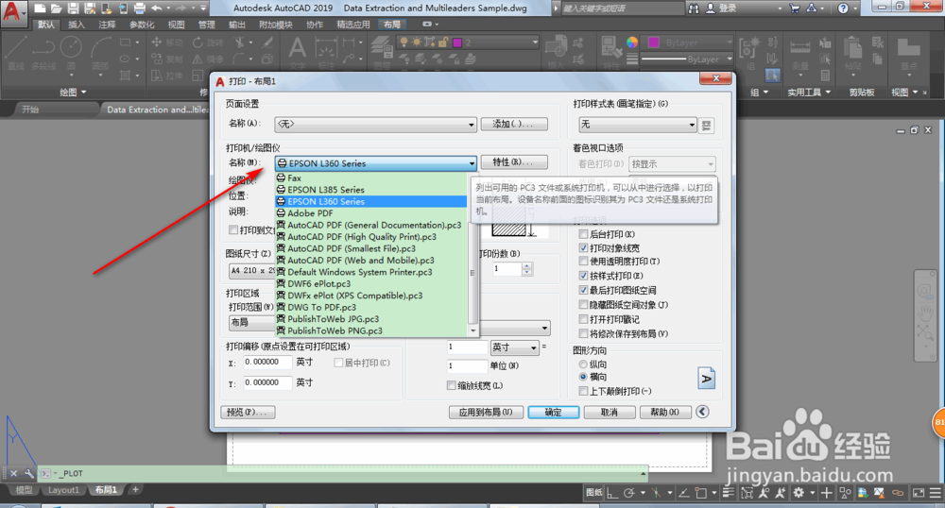
Task: Click the Autodesk App Store cart icon
Action: click(795, 8)
